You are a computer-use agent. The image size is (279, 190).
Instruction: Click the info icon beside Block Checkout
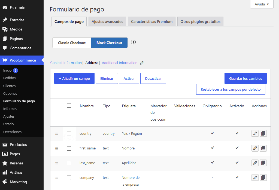tap(133, 42)
